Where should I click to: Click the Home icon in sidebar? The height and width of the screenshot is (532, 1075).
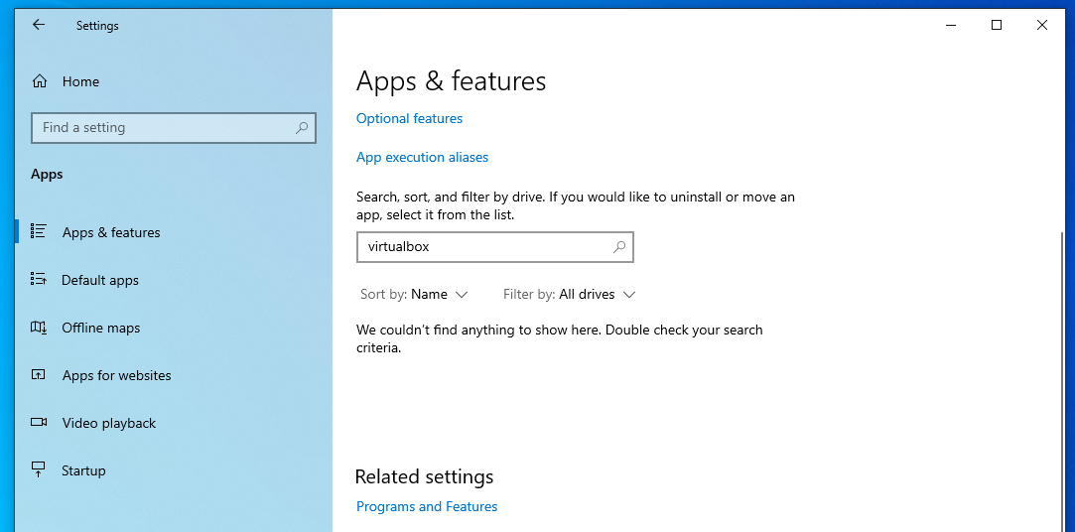40,81
